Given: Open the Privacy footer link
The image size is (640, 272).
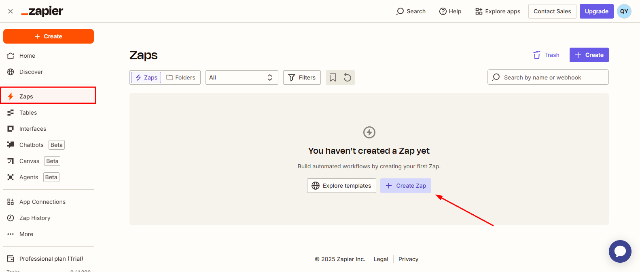Looking at the screenshot, I should click(x=408, y=259).
